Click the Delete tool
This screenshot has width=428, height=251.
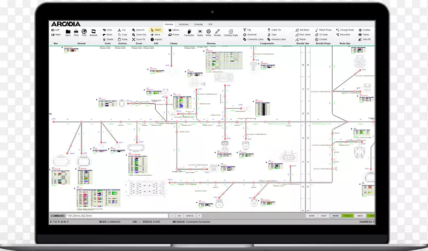point(108,39)
